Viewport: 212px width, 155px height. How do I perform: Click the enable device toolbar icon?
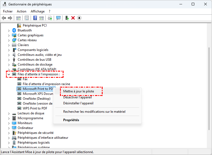[67, 18]
